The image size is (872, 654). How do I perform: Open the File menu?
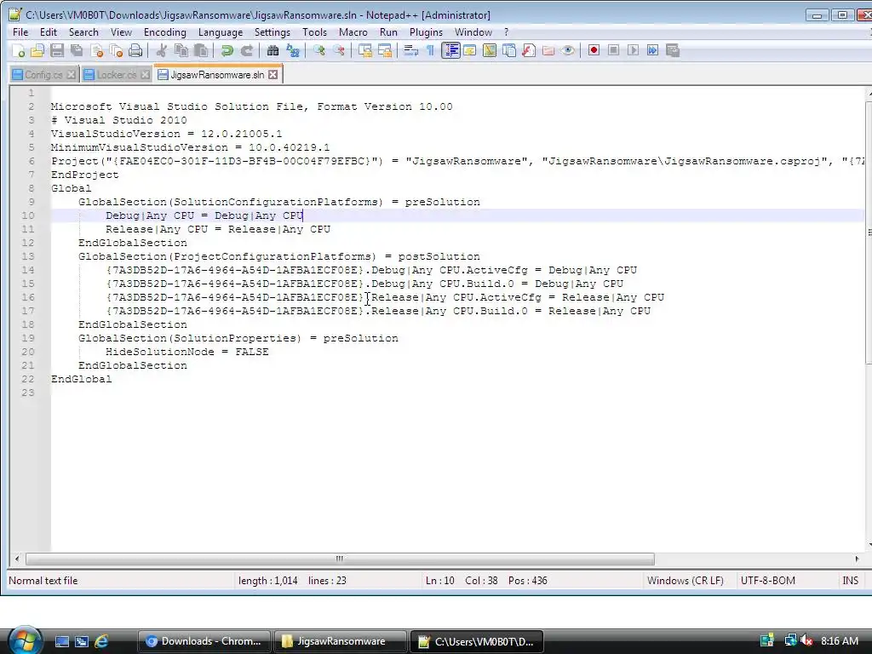click(20, 32)
